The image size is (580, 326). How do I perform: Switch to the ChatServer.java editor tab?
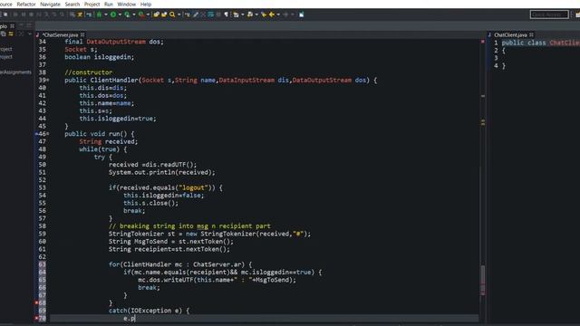click(60, 34)
